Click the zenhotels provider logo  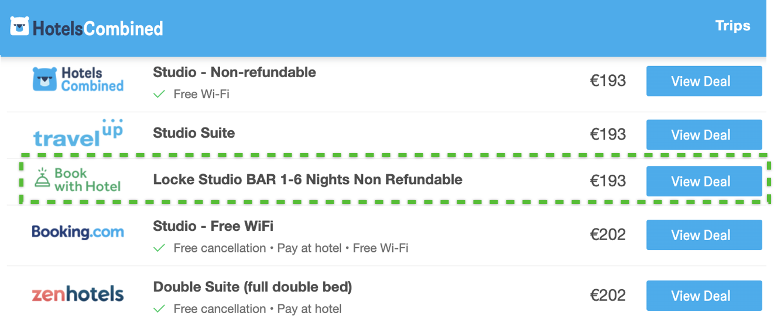78,293
